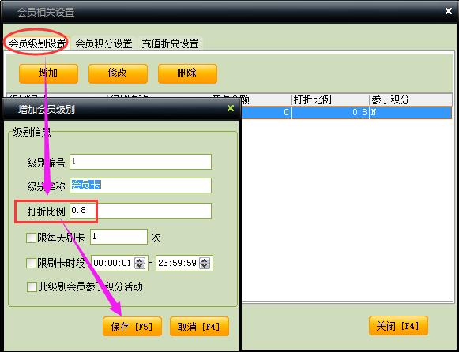Image resolution: width=459 pixels, height=352 pixels.
Task: Increase the end time 23:59:59 spinner
Action: click(x=205, y=260)
